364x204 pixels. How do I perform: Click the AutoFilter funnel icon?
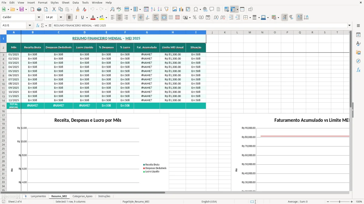[166, 9]
